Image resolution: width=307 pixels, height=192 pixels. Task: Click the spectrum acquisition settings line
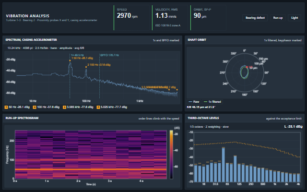pos(46,48)
